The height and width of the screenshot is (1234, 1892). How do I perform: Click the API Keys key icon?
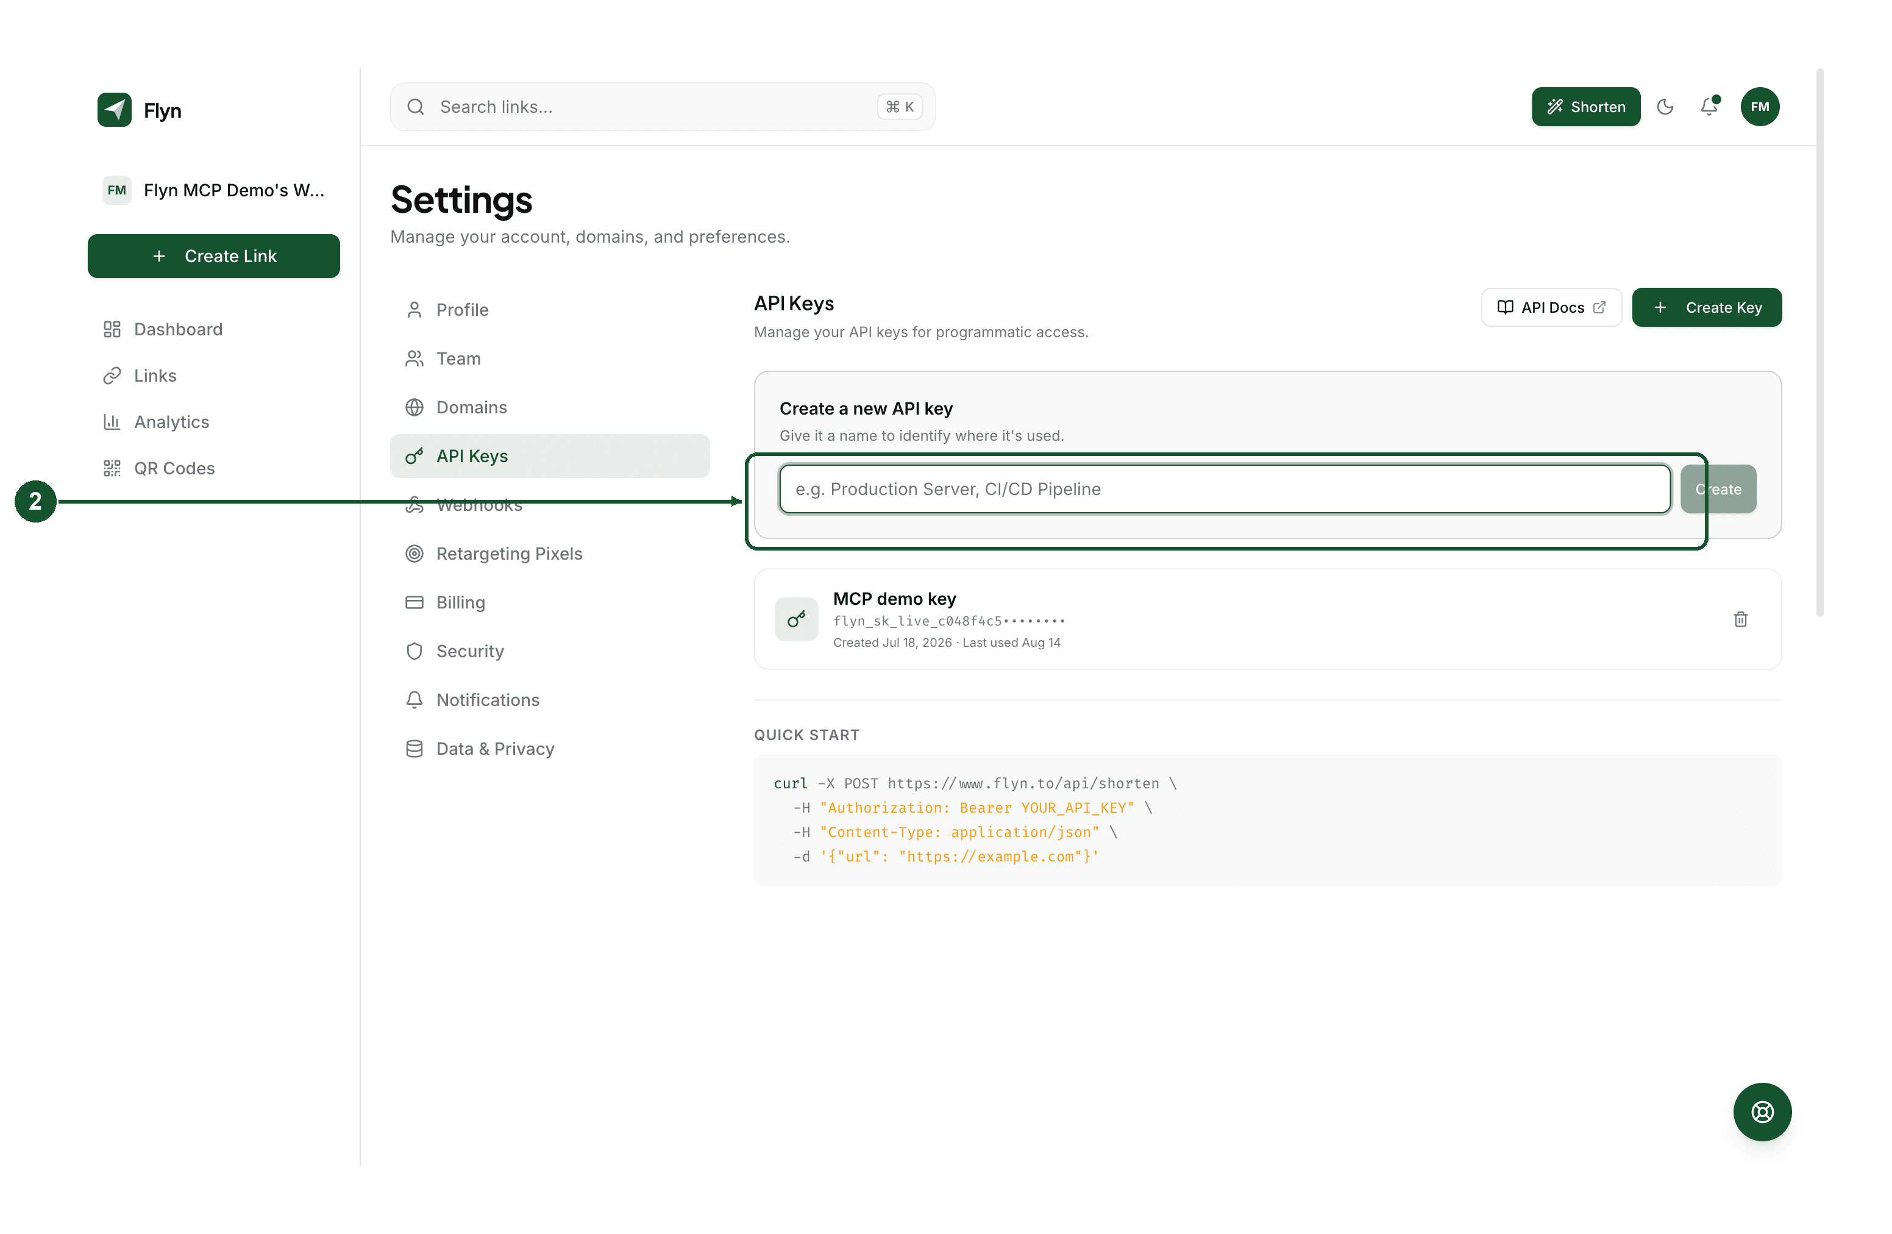[414, 457]
